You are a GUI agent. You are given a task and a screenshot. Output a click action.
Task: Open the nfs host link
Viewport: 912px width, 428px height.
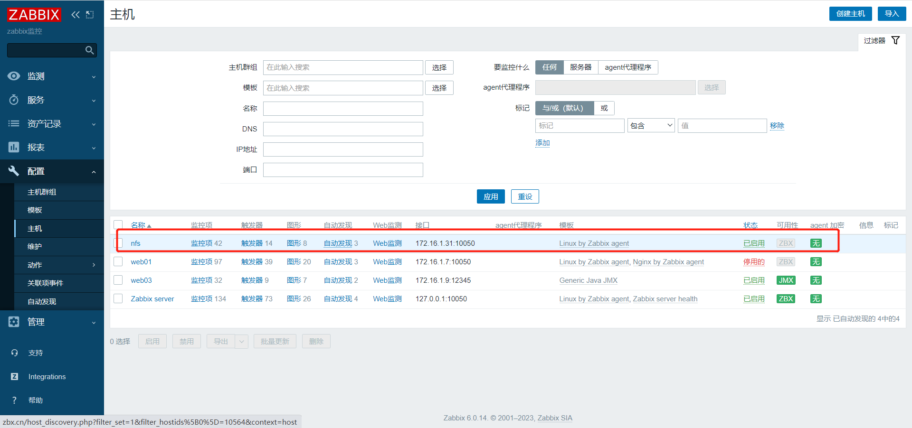135,243
